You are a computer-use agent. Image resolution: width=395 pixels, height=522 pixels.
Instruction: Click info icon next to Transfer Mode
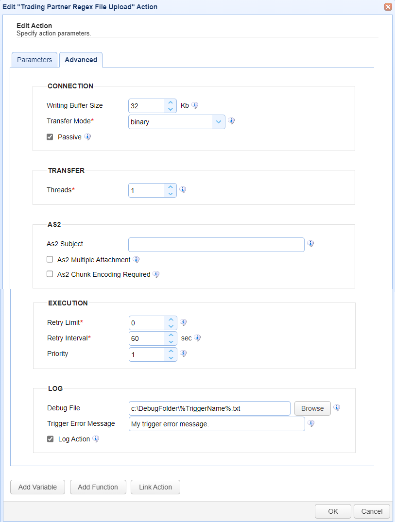point(231,121)
